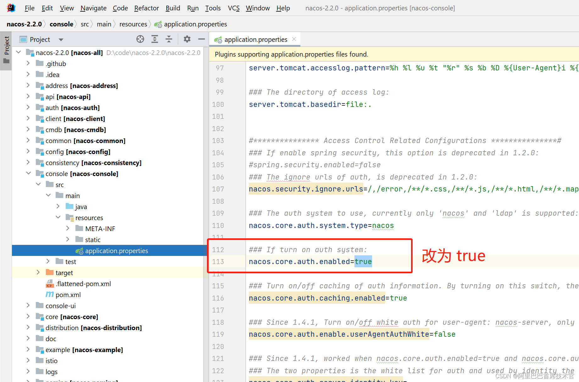Click the Collapse All icon in Project toolbar
The width and height of the screenshot is (579, 382).
(x=169, y=39)
